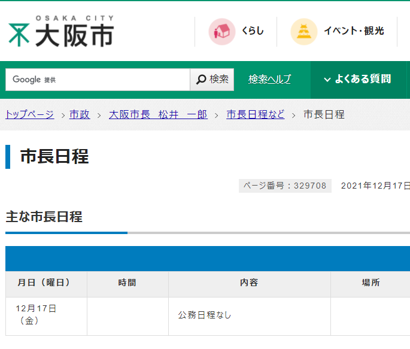Click the 場所 column header

[370, 283]
